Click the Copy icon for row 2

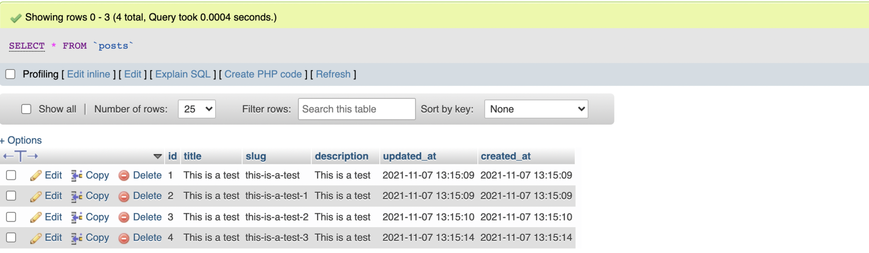pos(77,196)
